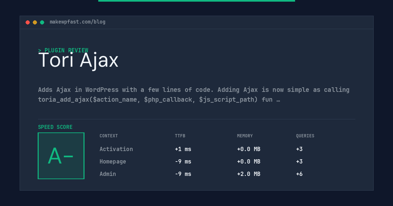Click the TTFB column header
Viewport: 393px width, 206px height.
[x=180, y=136]
